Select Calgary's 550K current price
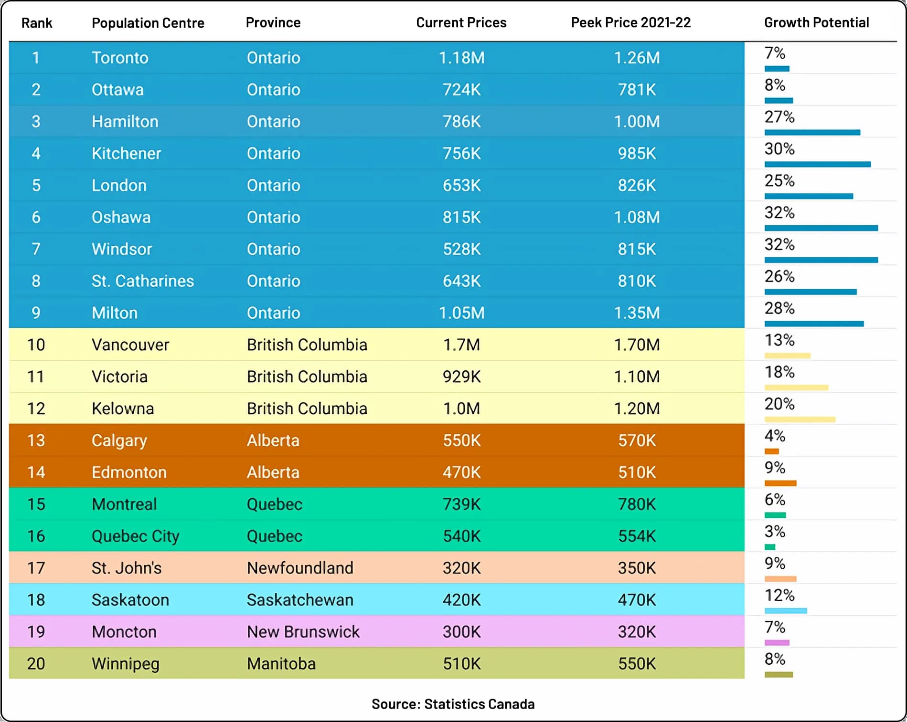 [461, 440]
